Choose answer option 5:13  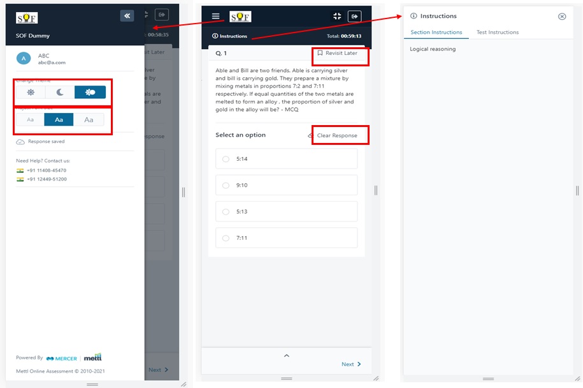coord(226,212)
